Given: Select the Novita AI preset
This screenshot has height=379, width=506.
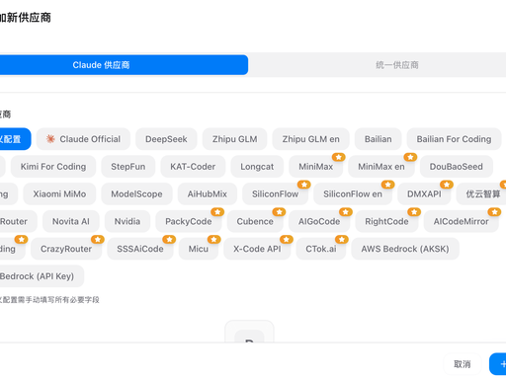Looking at the screenshot, I should pos(71,221).
